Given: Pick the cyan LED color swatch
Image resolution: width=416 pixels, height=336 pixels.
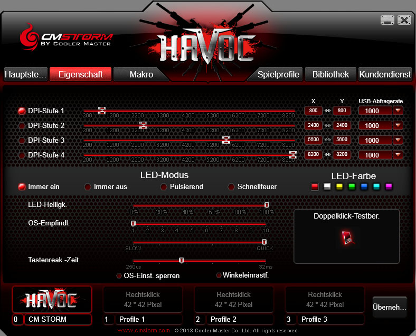Looking at the screenshot, I should pos(376,187).
